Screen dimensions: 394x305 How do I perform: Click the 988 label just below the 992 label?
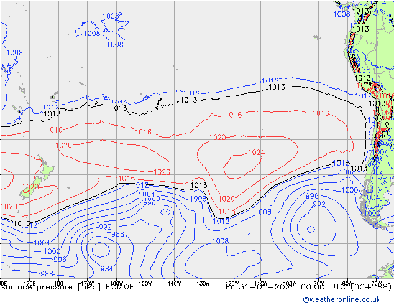point(117,234)
